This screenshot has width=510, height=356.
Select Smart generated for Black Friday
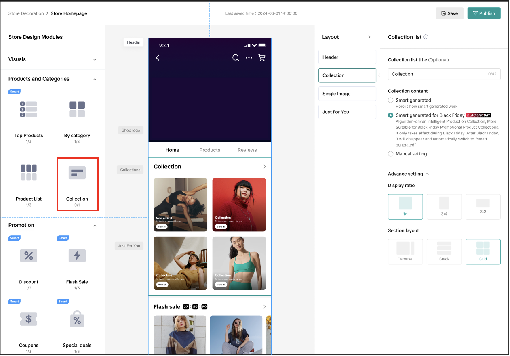pyautogui.click(x=390, y=115)
